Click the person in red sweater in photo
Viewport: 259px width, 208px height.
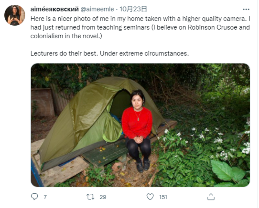pos(137,131)
